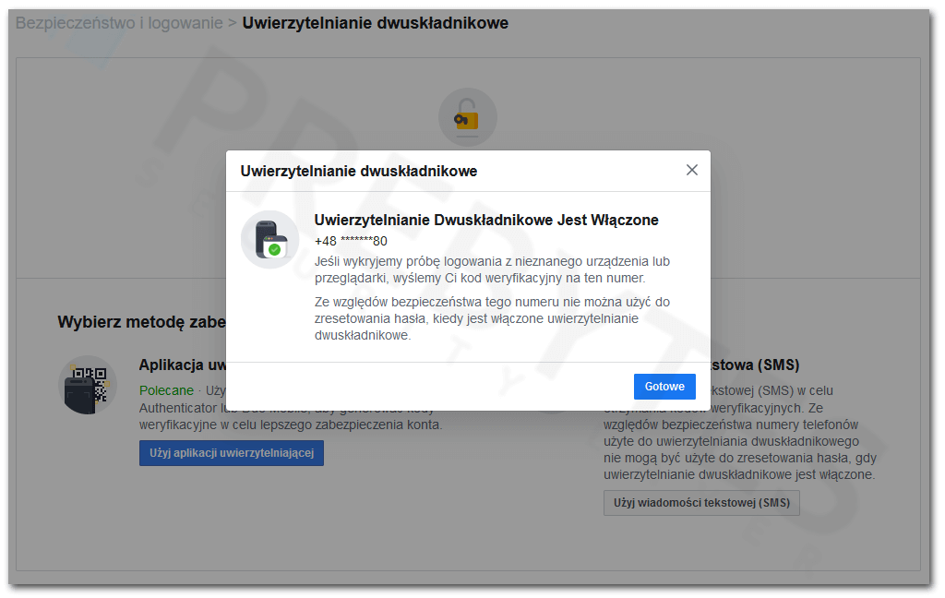Go back via 'Bezpieczeństwo i logowanie' breadcrumb
The width and height of the screenshot is (945, 598).
(119, 23)
